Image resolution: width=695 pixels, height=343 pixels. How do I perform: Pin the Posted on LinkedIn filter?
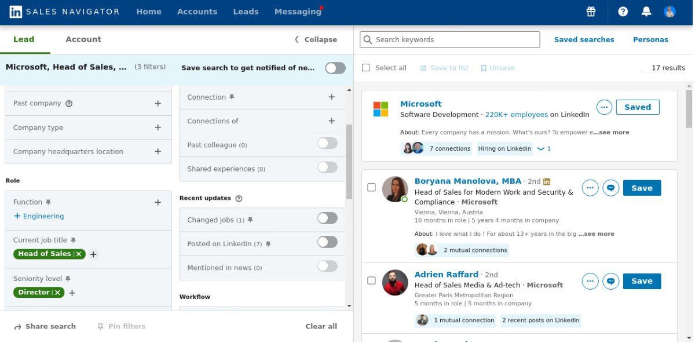268,244
